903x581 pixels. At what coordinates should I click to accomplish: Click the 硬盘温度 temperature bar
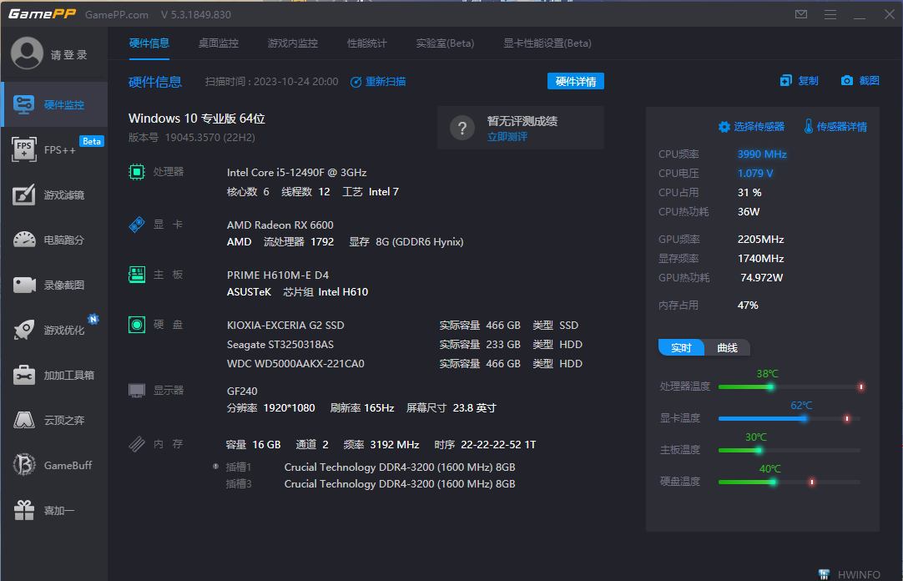(x=789, y=482)
